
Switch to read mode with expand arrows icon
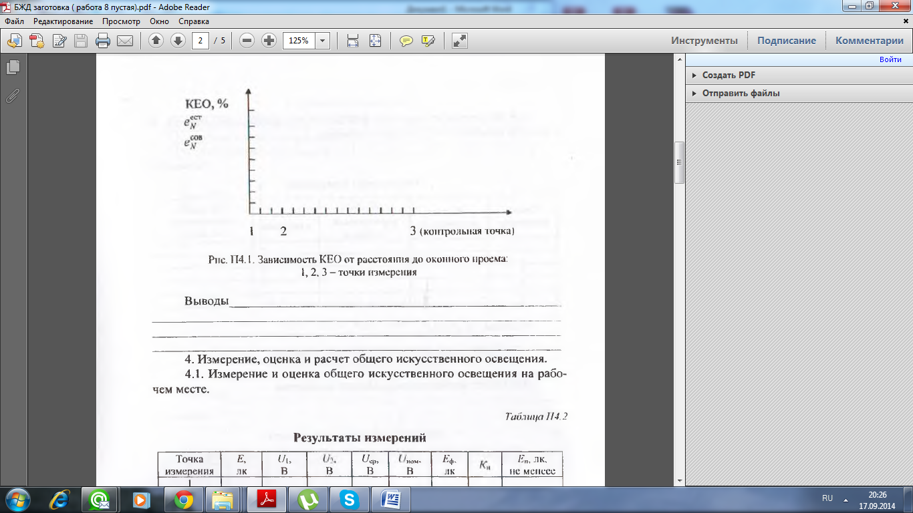tap(459, 41)
